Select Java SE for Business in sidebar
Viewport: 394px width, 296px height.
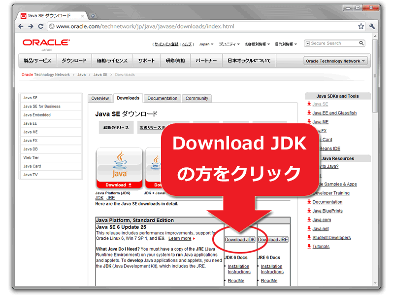[52, 106]
